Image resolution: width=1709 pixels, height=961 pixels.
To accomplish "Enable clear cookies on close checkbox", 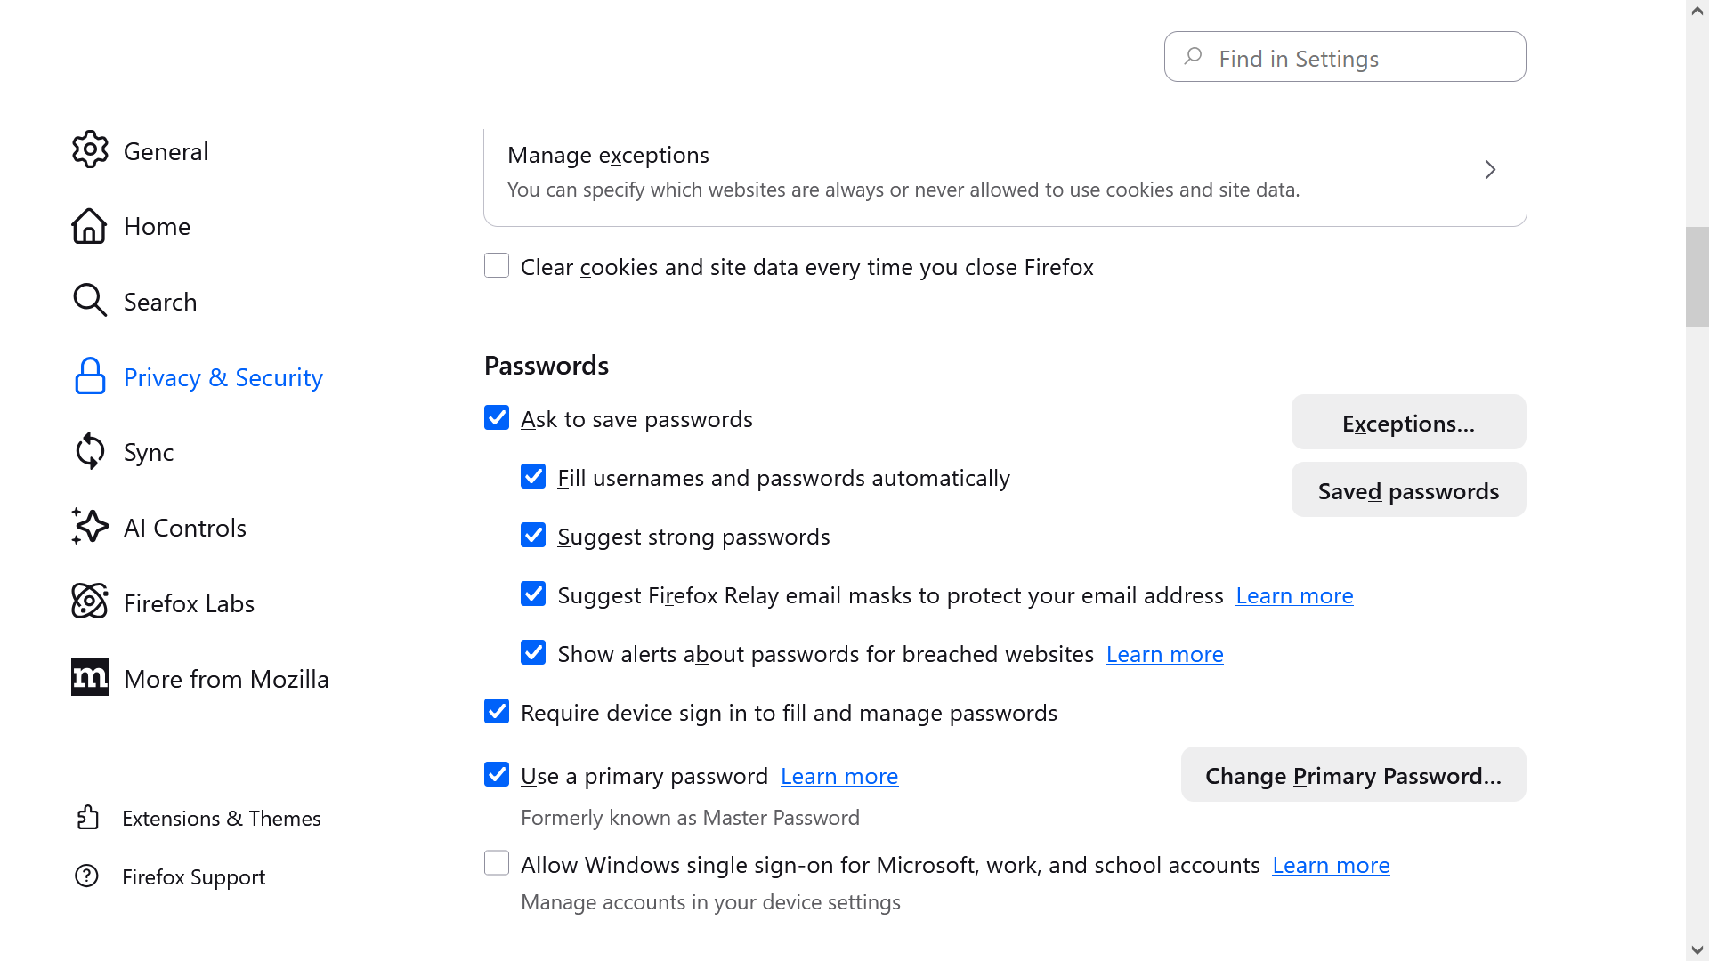I will [x=497, y=266].
